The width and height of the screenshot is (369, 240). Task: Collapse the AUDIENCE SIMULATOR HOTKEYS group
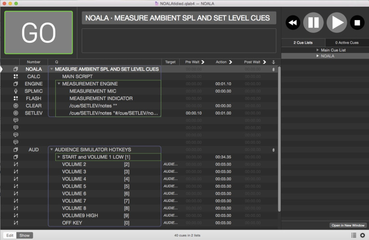51,150
